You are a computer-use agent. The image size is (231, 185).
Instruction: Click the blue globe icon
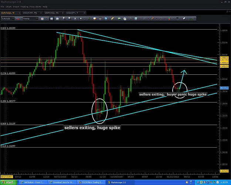(106, 18)
